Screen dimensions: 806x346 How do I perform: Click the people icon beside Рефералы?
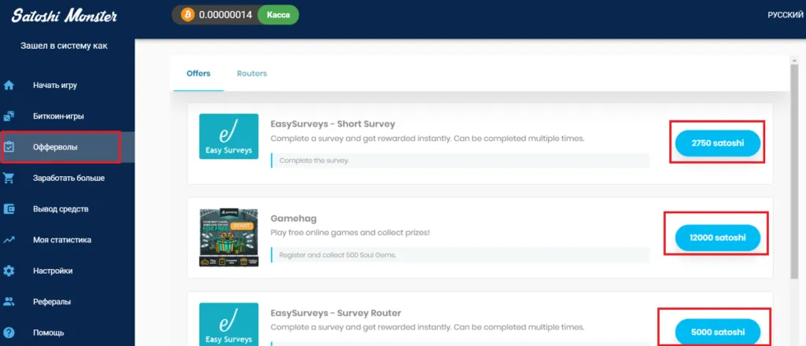click(9, 301)
